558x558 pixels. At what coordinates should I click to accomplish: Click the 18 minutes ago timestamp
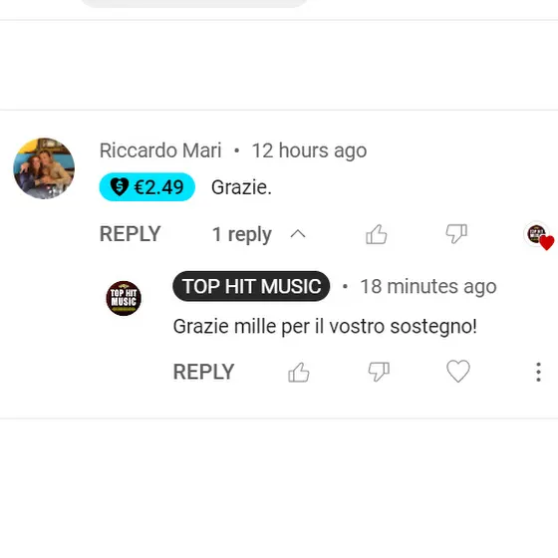pyautogui.click(x=428, y=287)
